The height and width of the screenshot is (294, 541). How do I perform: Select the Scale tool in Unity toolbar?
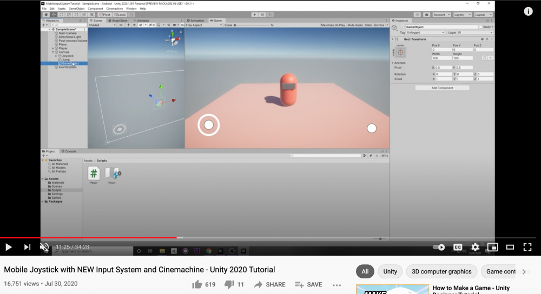coord(69,15)
